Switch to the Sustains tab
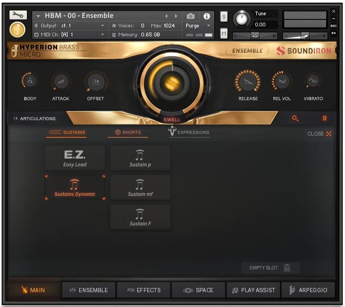This screenshot has height=307, width=345. click(66, 132)
